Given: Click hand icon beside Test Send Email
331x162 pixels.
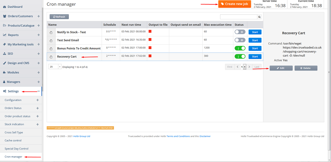Looking at the screenshot, I should (x=51, y=40).
